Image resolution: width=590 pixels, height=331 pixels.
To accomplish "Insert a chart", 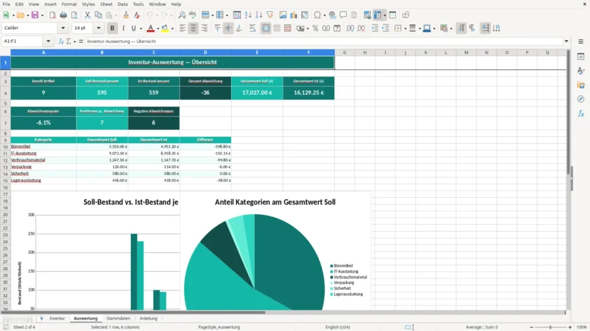I will tap(294, 15).
